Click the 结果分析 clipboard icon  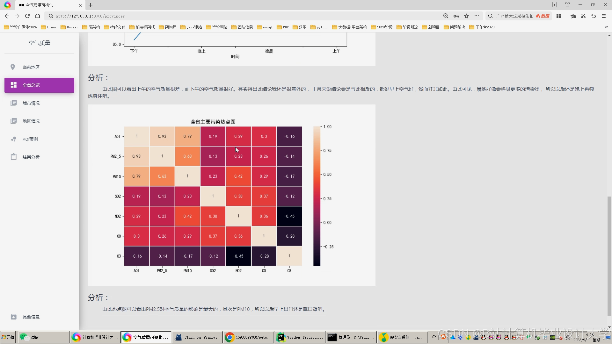[x=13, y=157]
